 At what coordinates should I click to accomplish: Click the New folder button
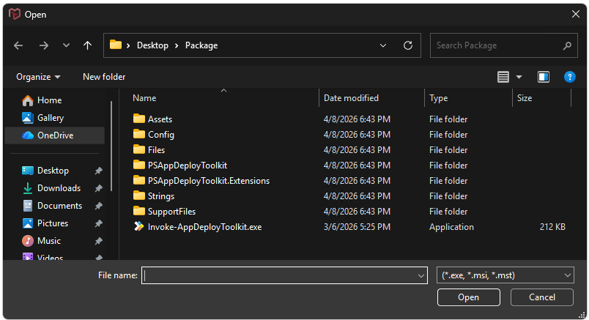(x=104, y=77)
